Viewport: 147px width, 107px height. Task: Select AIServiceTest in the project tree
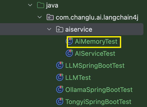click(x=95, y=54)
